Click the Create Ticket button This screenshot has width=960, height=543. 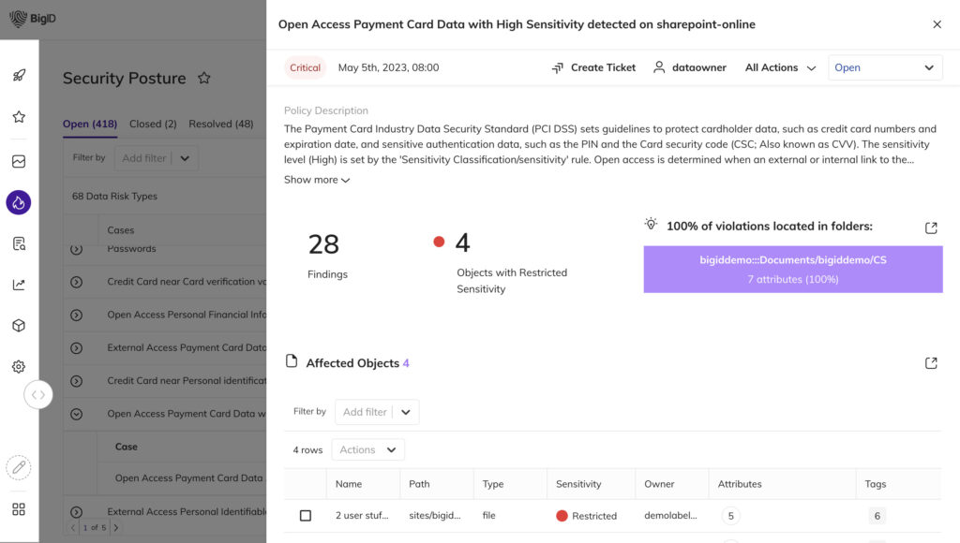[593, 67]
